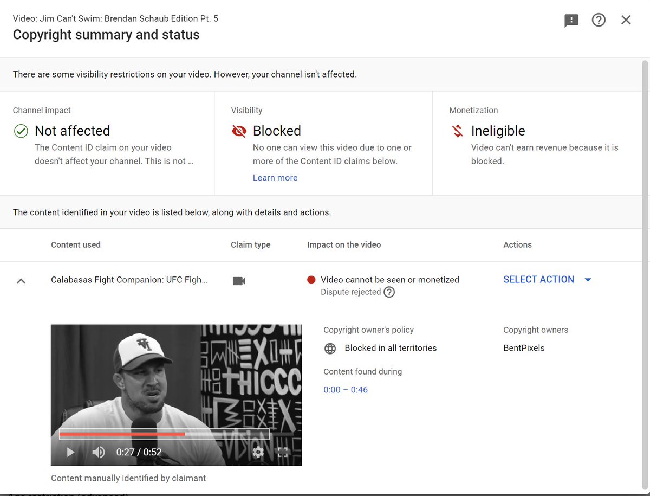Click the video claim type camera icon
This screenshot has width=650, height=496.
tap(239, 281)
